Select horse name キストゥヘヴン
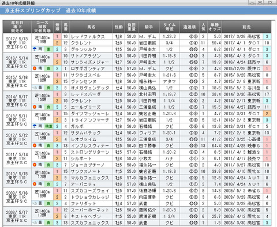Viewport: 277px width, 227px height. tap(86, 217)
